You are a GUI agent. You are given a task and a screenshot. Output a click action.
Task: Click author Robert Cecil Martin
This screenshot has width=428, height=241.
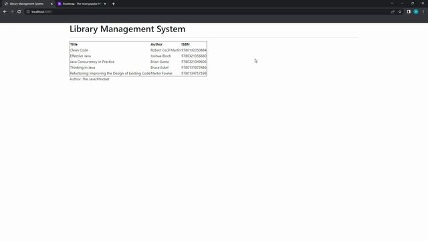(166, 50)
